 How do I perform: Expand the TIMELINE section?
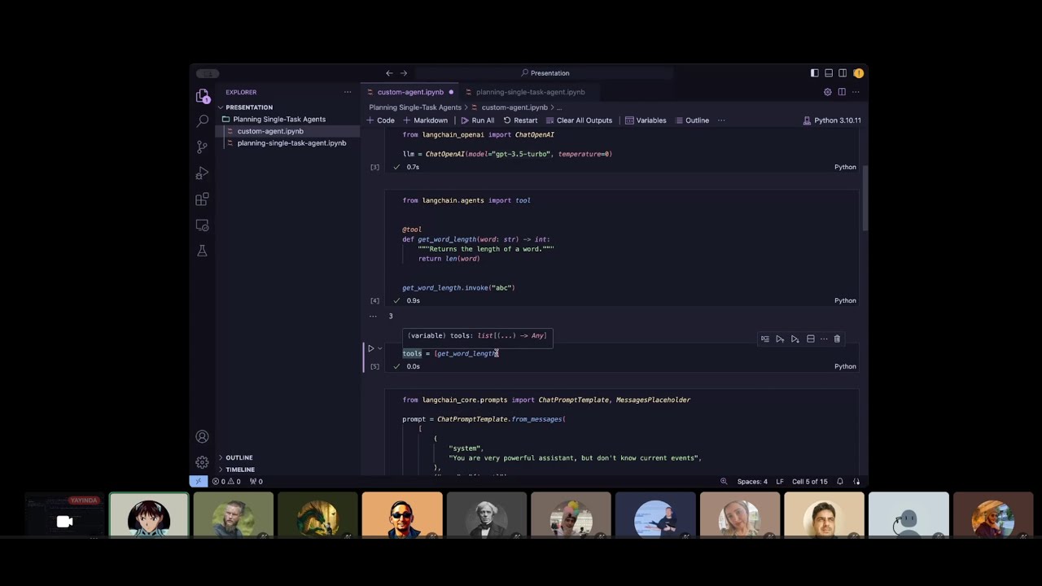pos(239,470)
